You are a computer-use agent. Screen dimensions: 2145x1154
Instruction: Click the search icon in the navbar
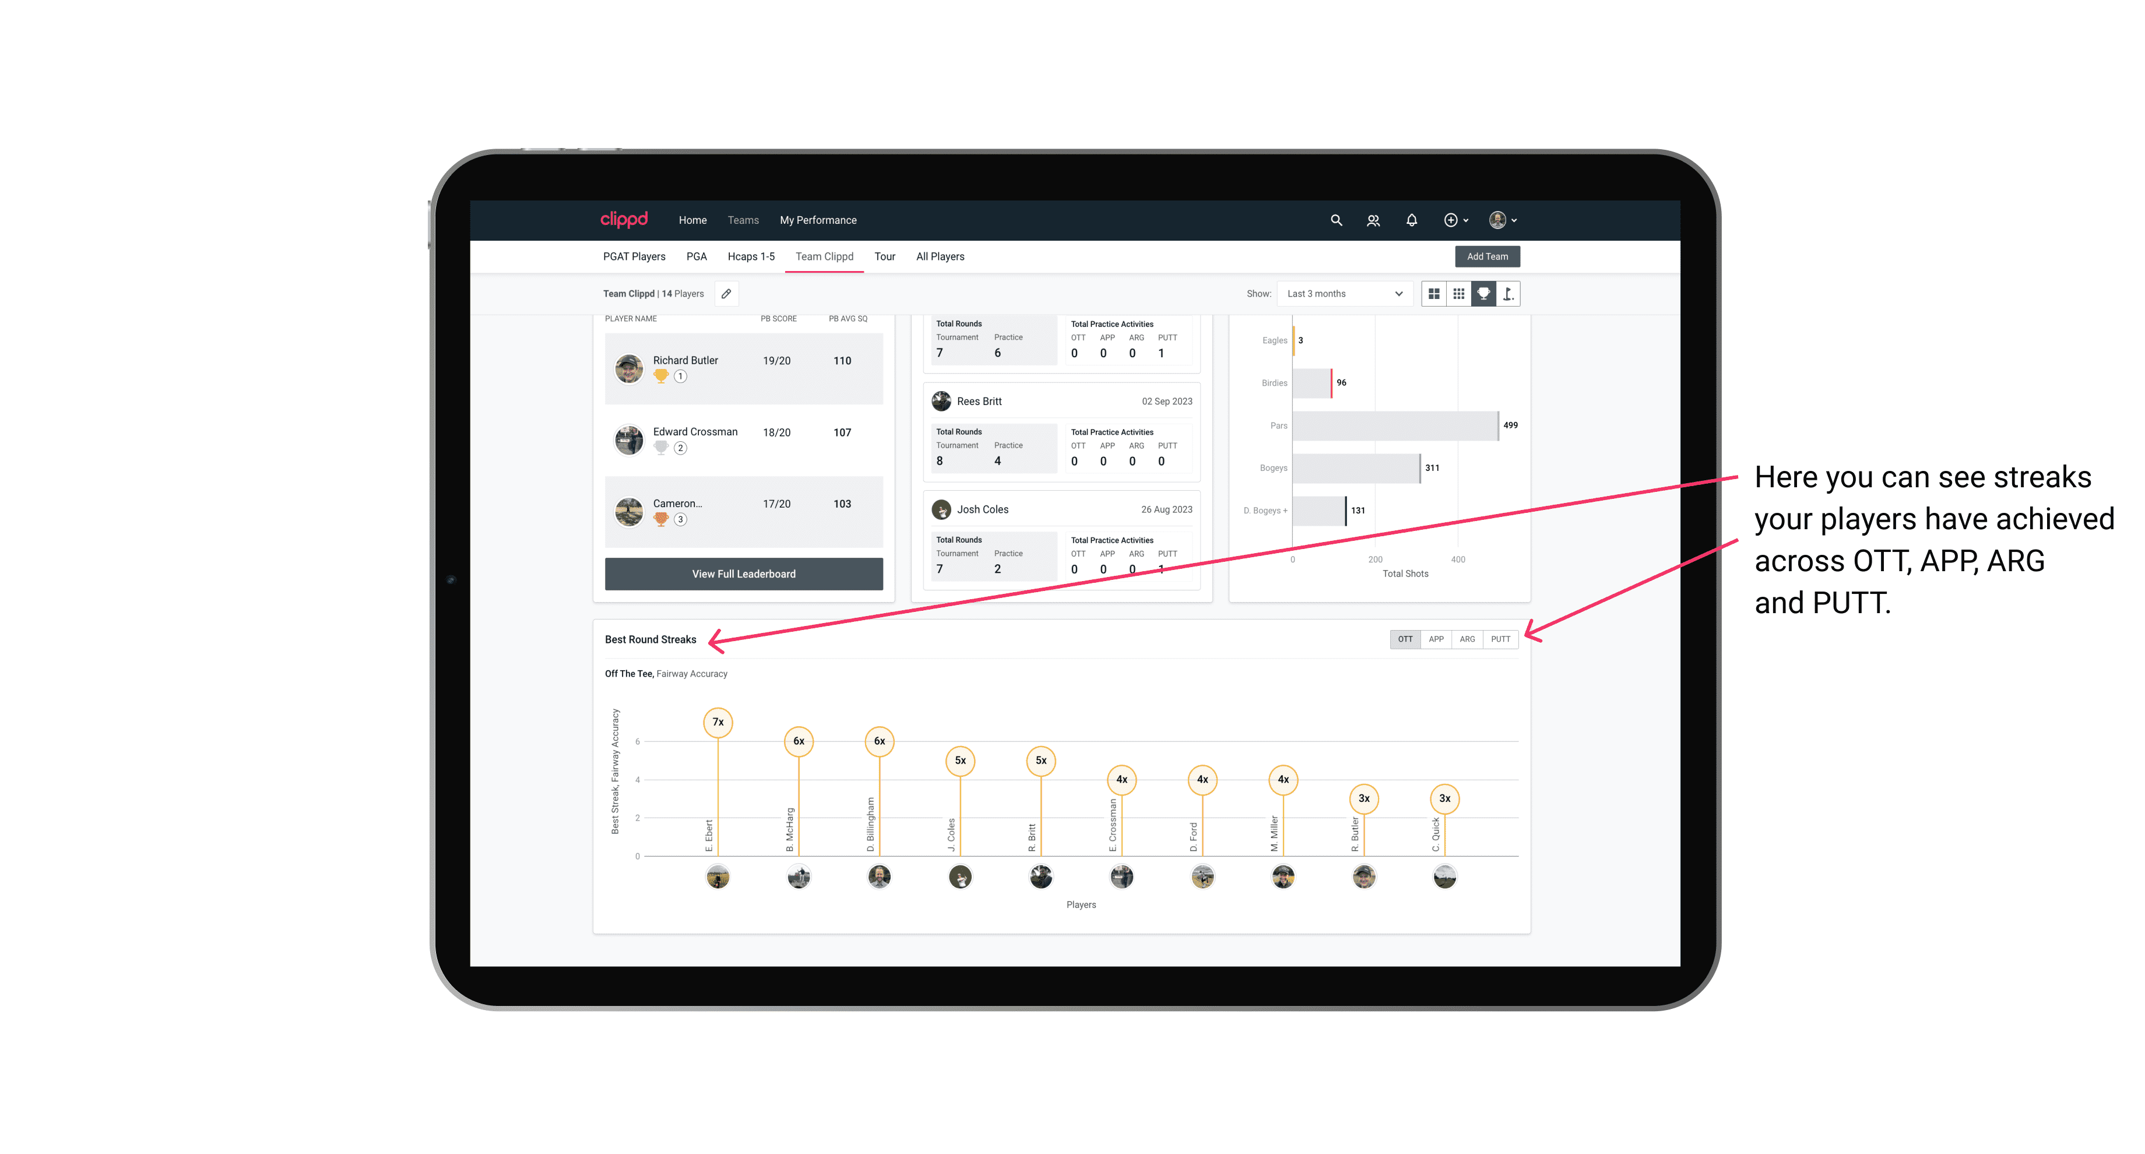coord(1335,220)
